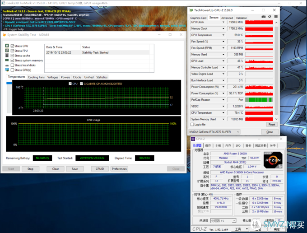Click the Save button in AIDA64

(x=75, y=169)
